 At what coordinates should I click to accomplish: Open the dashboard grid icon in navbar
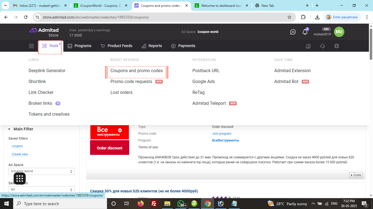[x=31, y=46]
